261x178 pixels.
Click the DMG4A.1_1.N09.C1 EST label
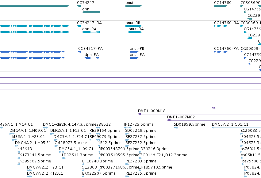click(28, 131)
